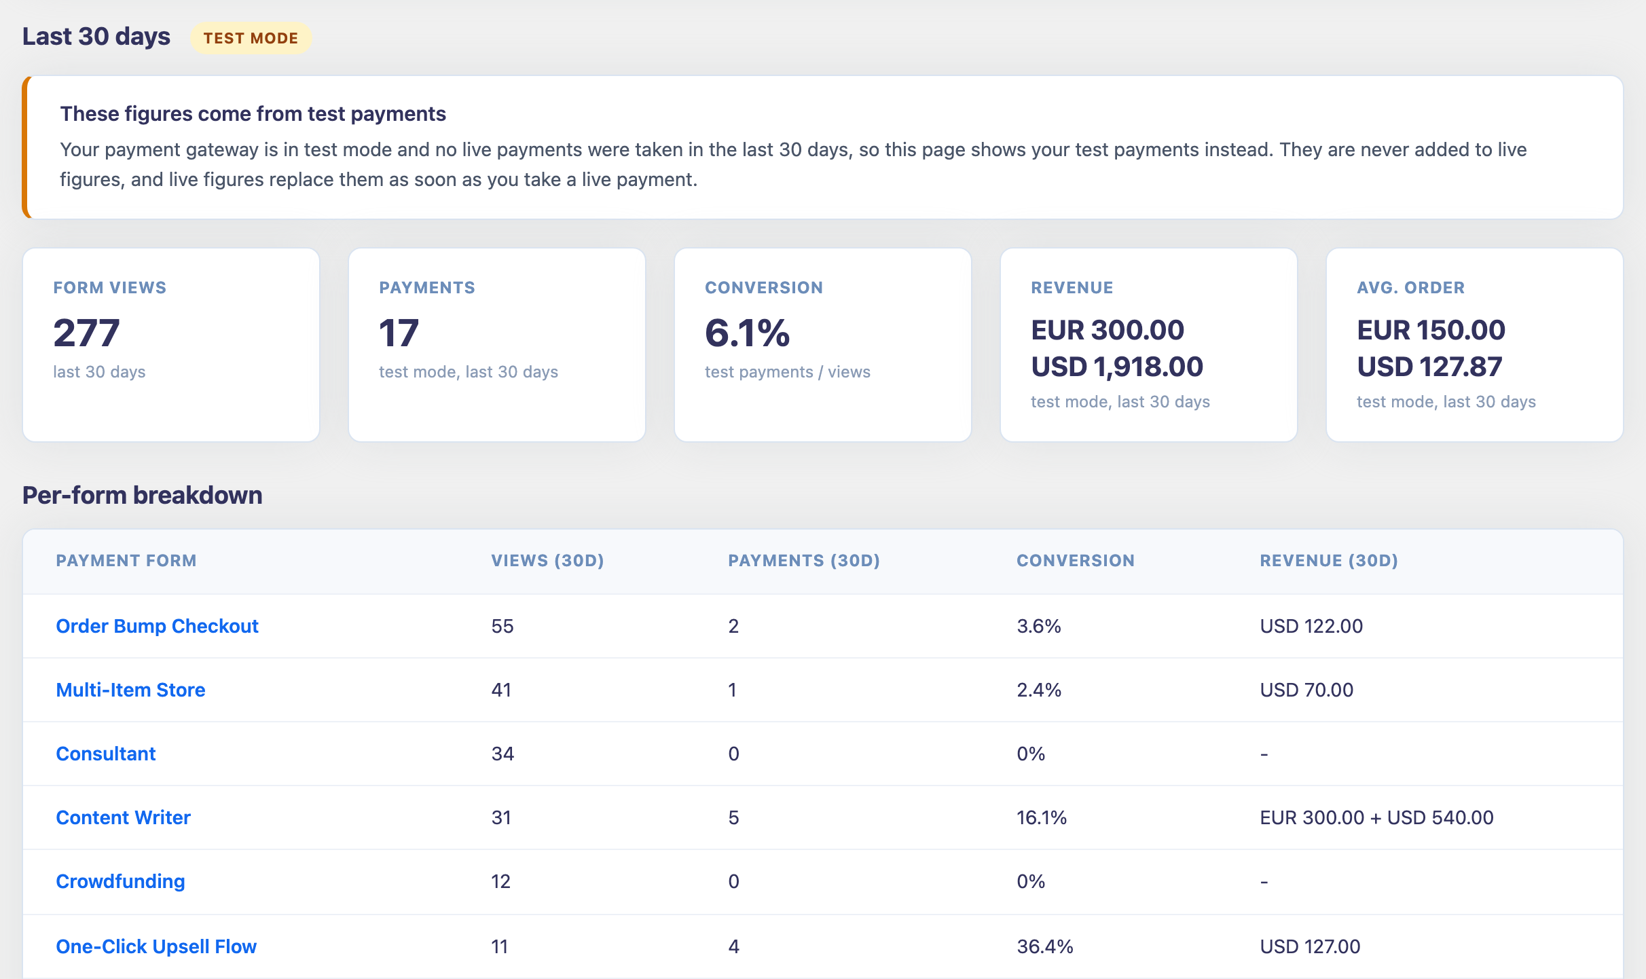This screenshot has width=1646, height=979.
Task: Click the 12 views for Crowdfunding
Action: (x=500, y=881)
